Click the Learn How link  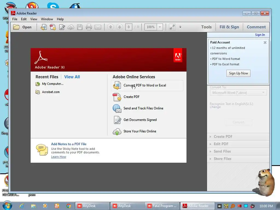pyautogui.click(x=59, y=157)
